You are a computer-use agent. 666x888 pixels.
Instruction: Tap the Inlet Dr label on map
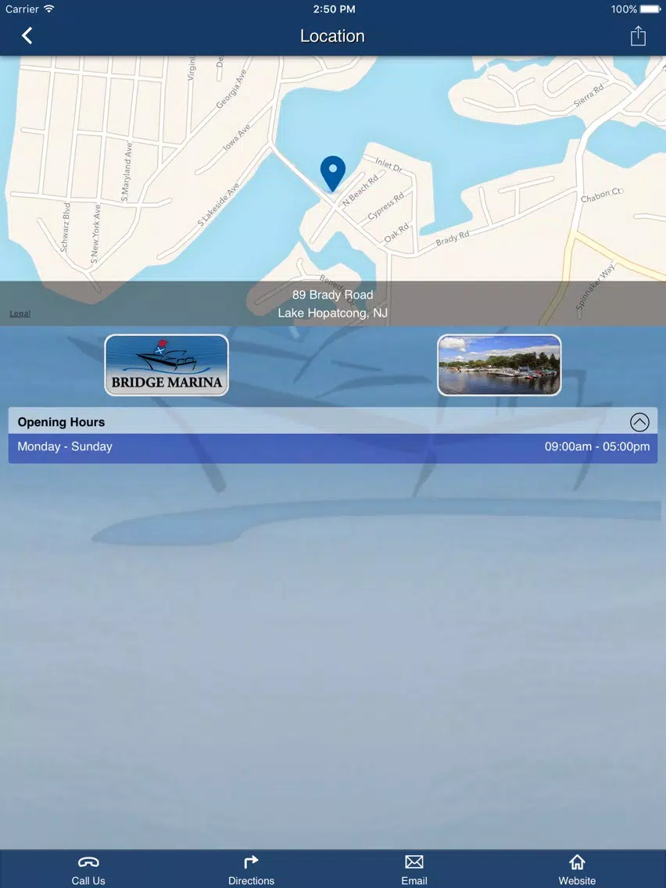pyautogui.click(x=388, y=165)
